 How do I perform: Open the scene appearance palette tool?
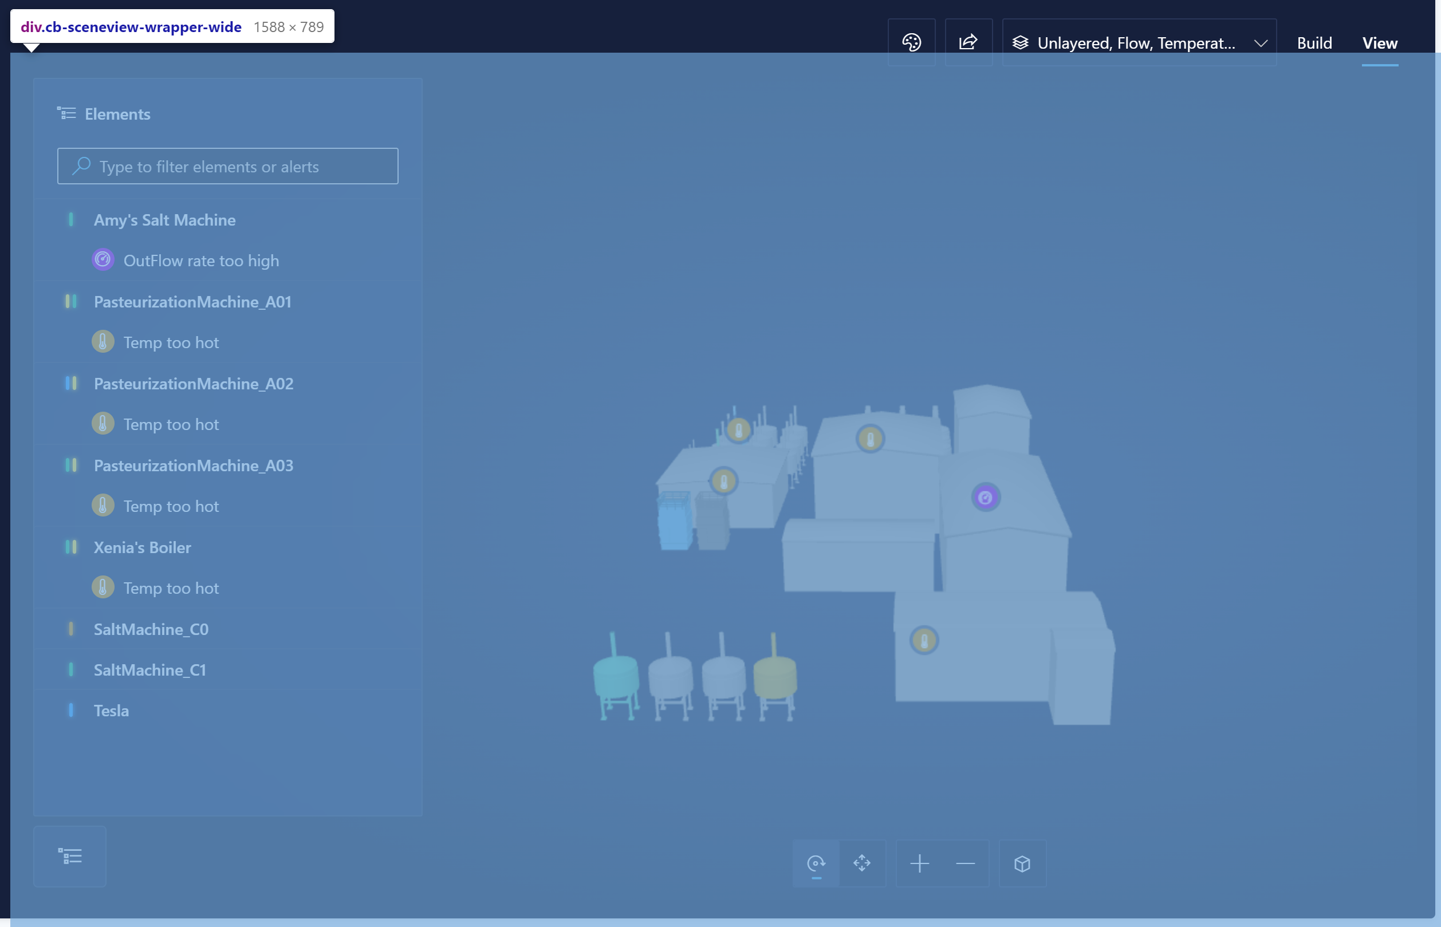911,42
